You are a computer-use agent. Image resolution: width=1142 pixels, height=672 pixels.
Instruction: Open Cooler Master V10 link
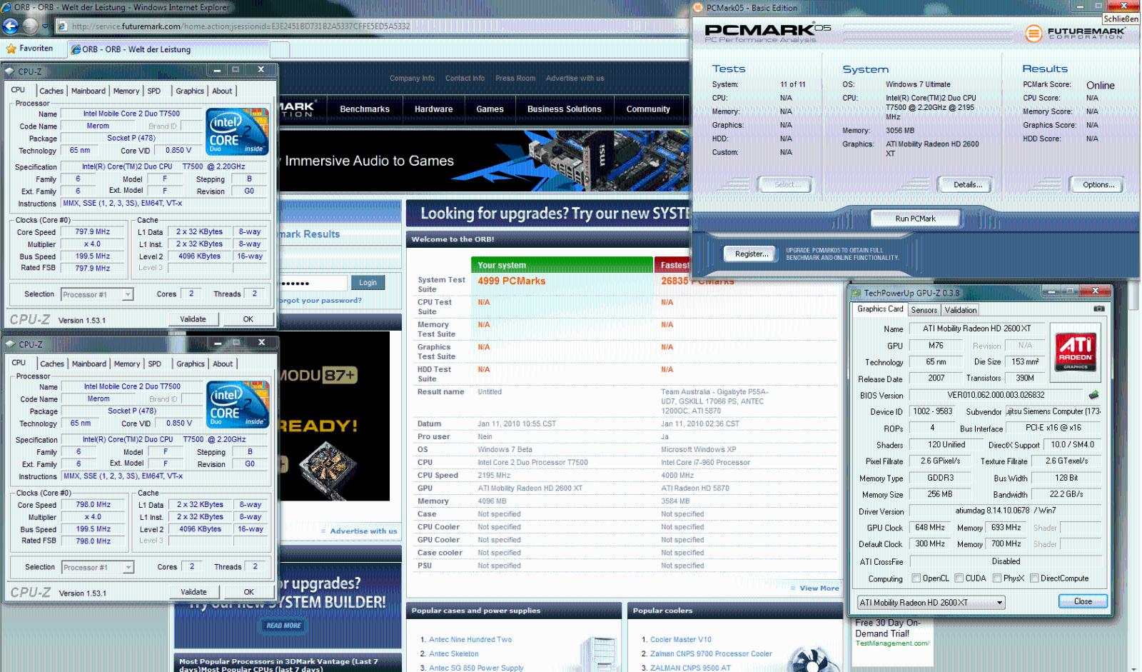(681, 640)
